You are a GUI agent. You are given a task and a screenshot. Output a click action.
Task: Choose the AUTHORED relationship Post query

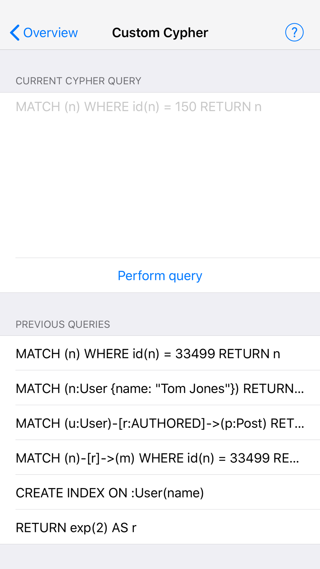(x=160, y=423)
